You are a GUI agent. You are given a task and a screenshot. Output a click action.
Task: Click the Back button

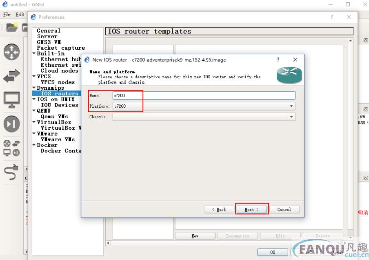pos(219,209)
